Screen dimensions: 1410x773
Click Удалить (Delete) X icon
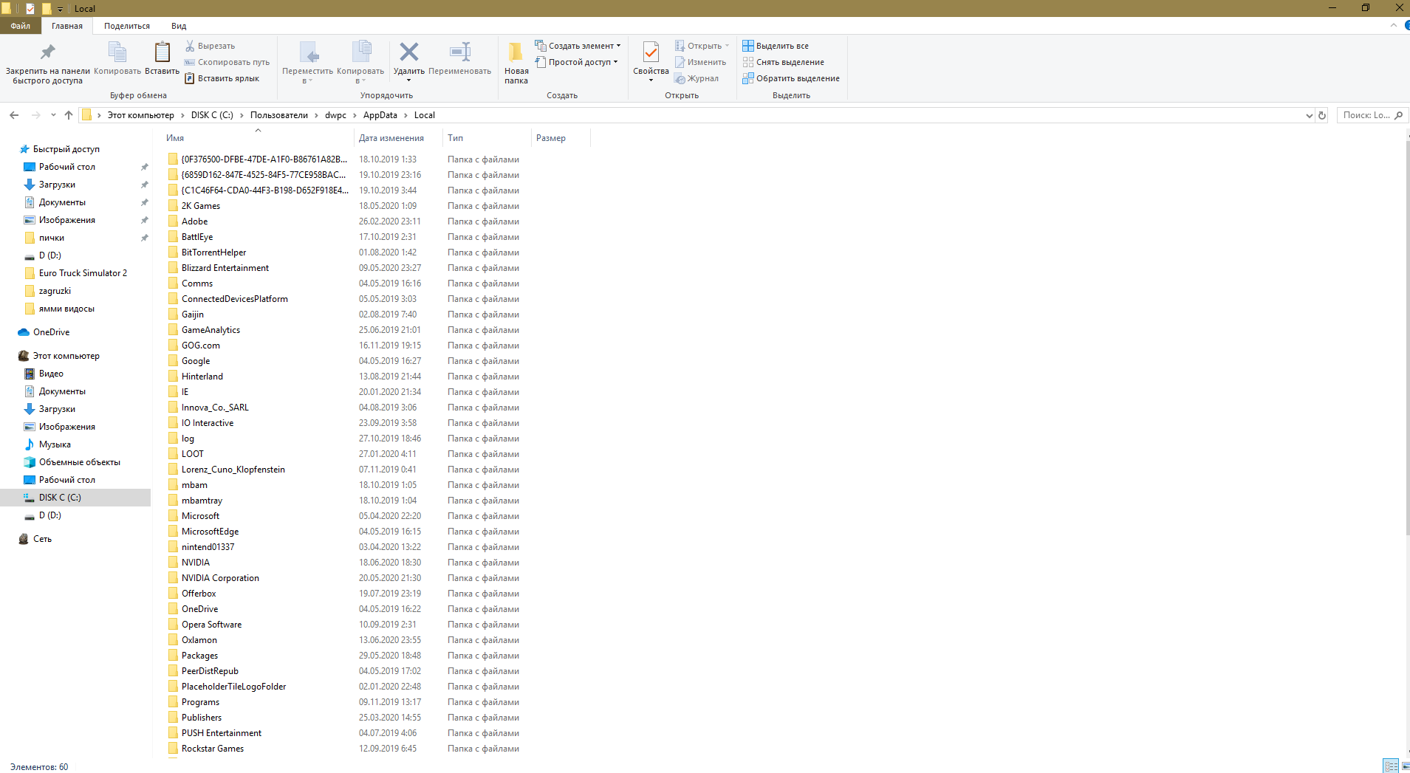(408, 52)
